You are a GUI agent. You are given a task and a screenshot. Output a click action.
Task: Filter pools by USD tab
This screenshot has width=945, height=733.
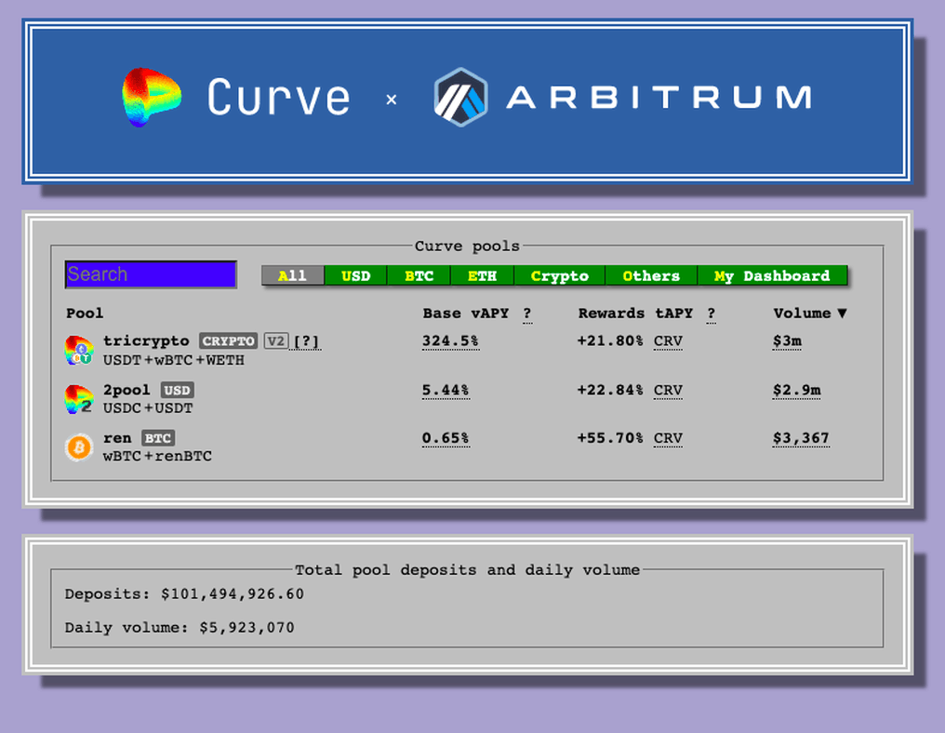click(355, 275)
